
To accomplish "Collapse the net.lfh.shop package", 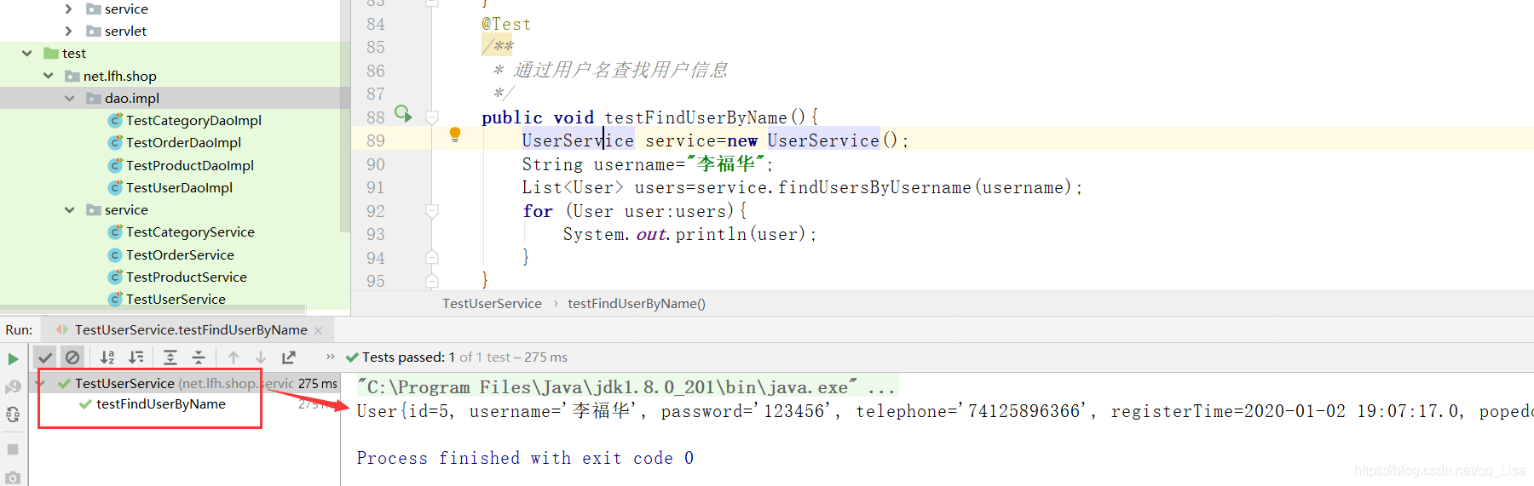I will [x=49, y=76].
